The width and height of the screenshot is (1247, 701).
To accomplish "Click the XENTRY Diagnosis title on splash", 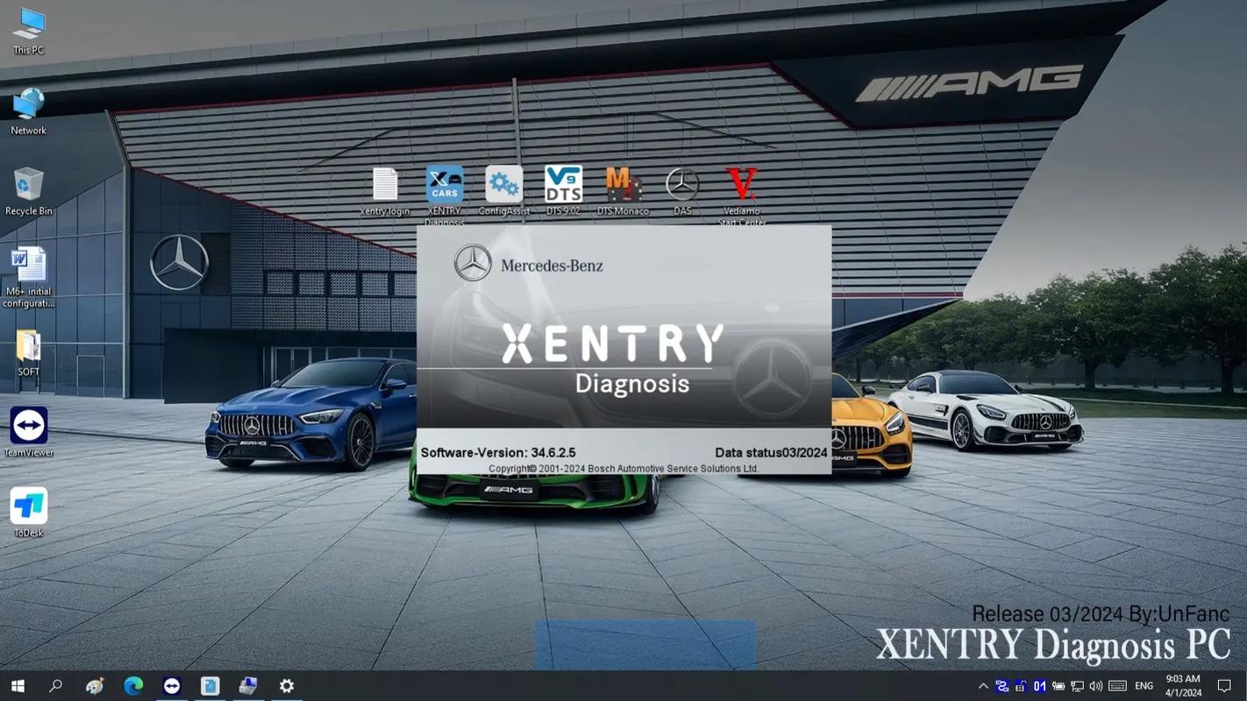I will point(614,358).
